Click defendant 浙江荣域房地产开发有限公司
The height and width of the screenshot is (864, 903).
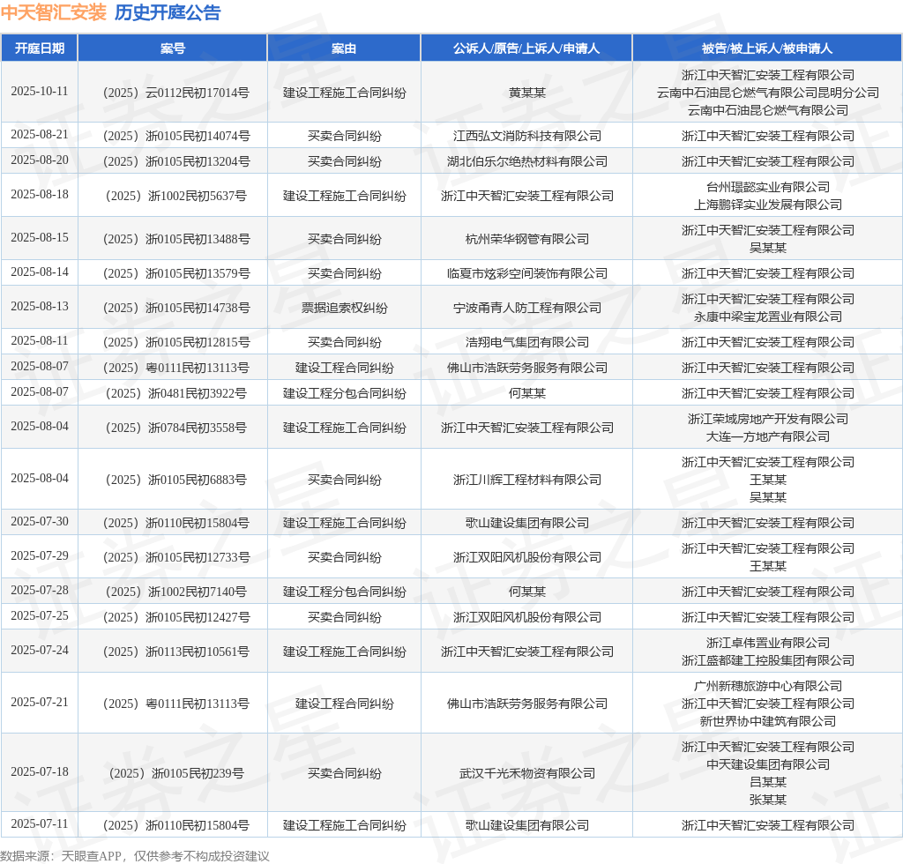768,419
